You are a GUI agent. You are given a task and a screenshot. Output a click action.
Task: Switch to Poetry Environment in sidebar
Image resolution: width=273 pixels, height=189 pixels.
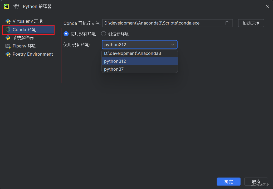coord(32,54)
